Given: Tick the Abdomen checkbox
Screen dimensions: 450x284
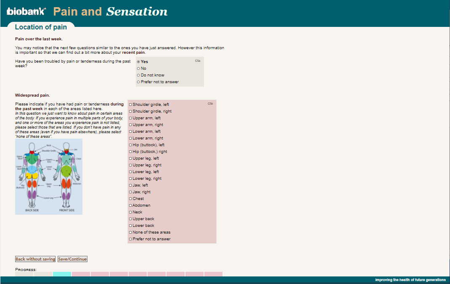Looking at the screenshot, I should coord(130,205).
